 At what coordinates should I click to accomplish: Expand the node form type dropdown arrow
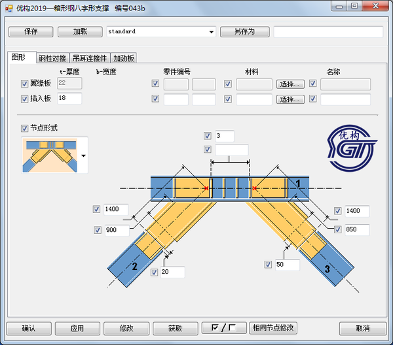click(x=83, y=156)
